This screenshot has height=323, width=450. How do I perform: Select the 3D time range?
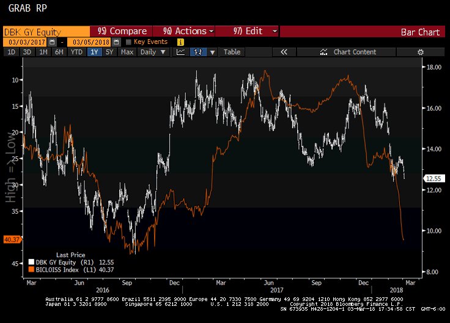[x=27, y=52]
